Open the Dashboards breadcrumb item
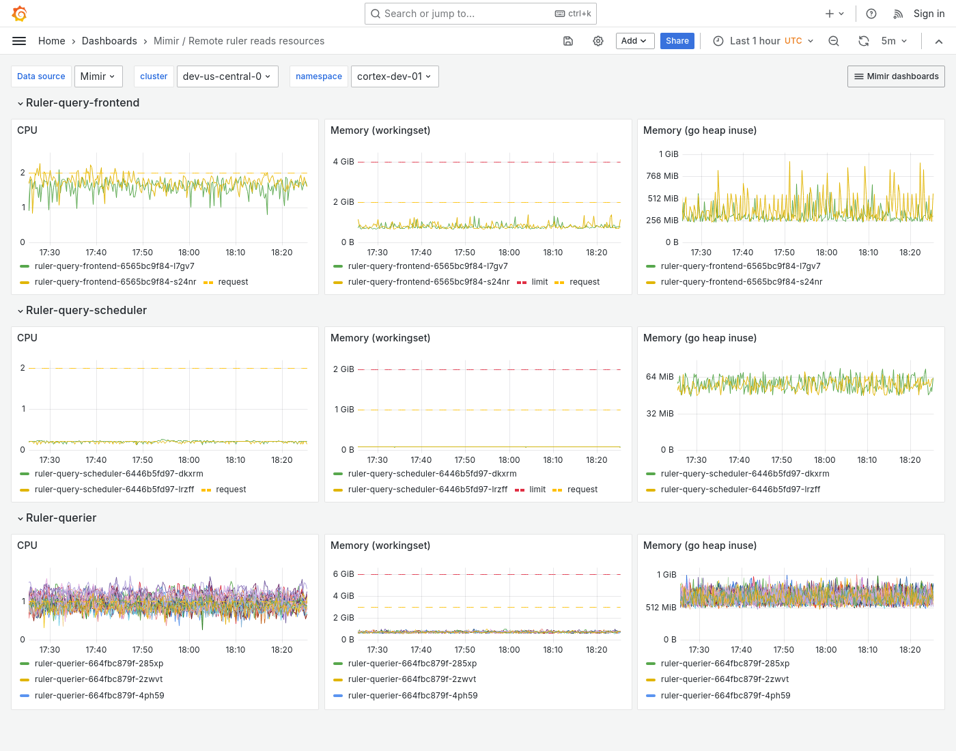This screenshot has height=751, width=956. (109, 41)
